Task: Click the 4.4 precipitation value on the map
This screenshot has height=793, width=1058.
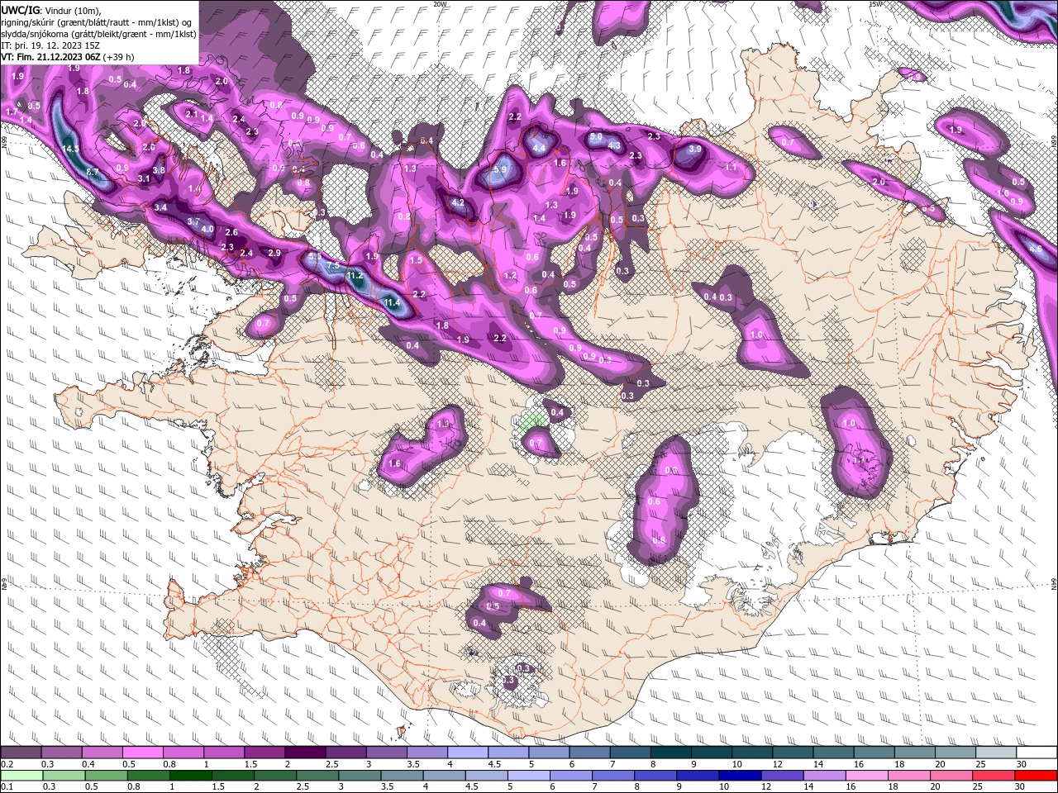Action: [540, 149]
